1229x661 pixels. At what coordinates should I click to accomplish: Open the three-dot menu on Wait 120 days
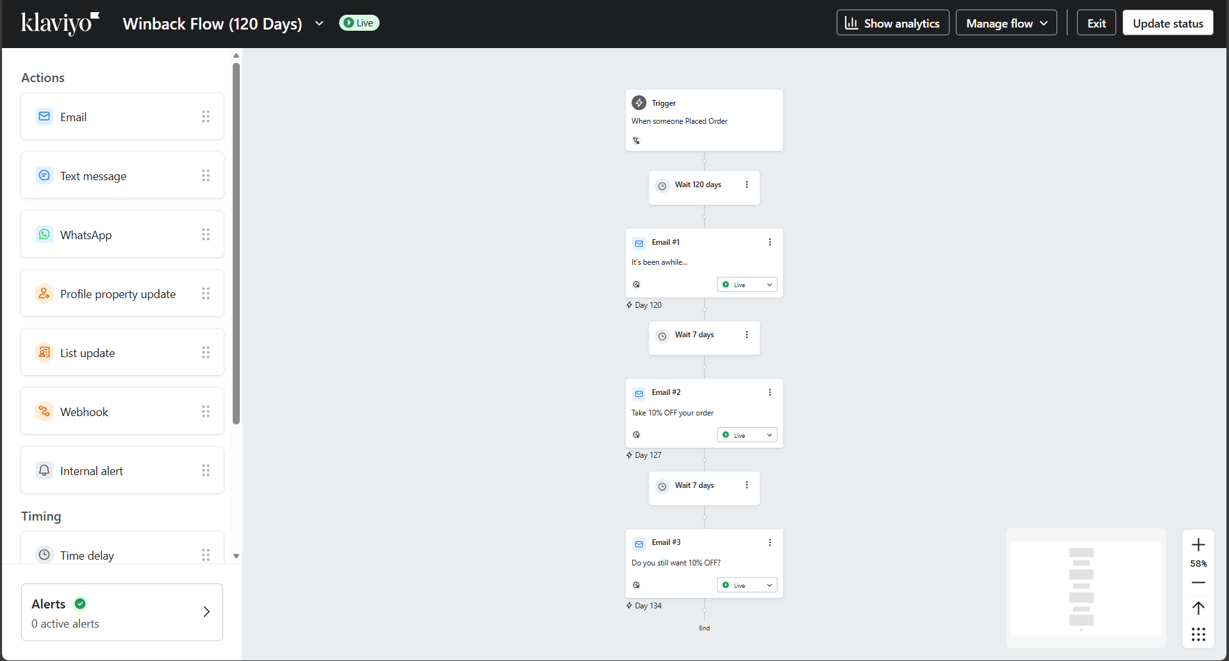tap(747, 184)
